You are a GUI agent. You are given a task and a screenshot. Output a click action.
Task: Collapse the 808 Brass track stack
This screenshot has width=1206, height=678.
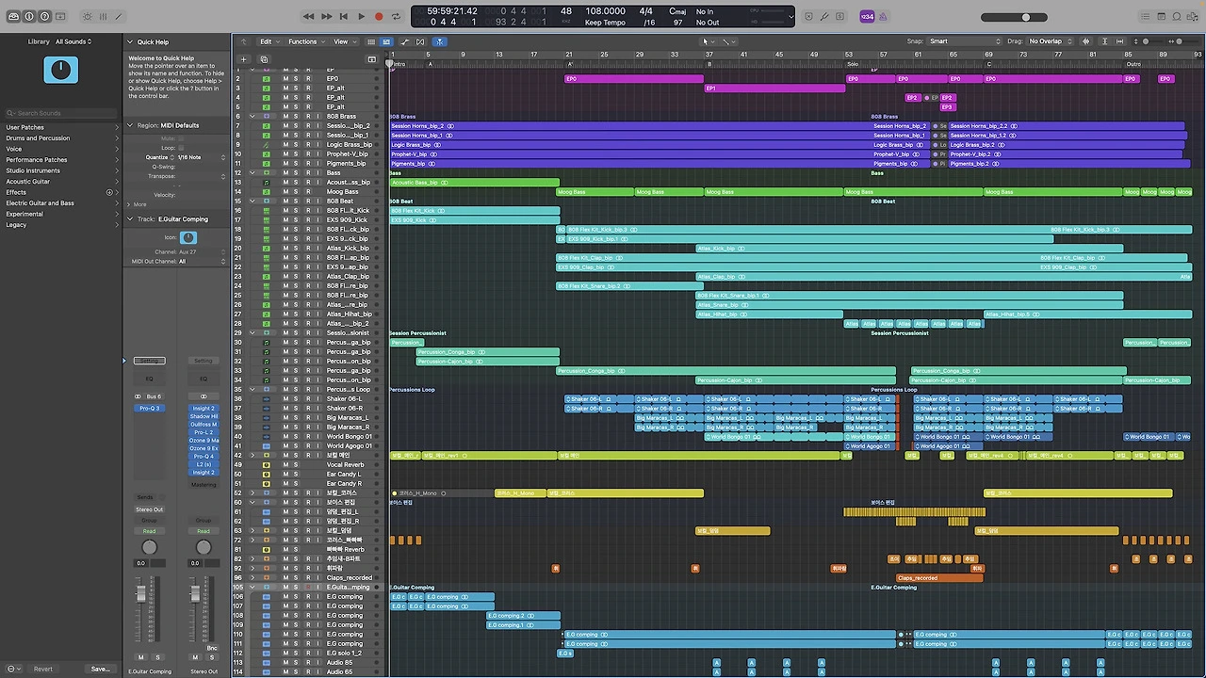point(253,117)
